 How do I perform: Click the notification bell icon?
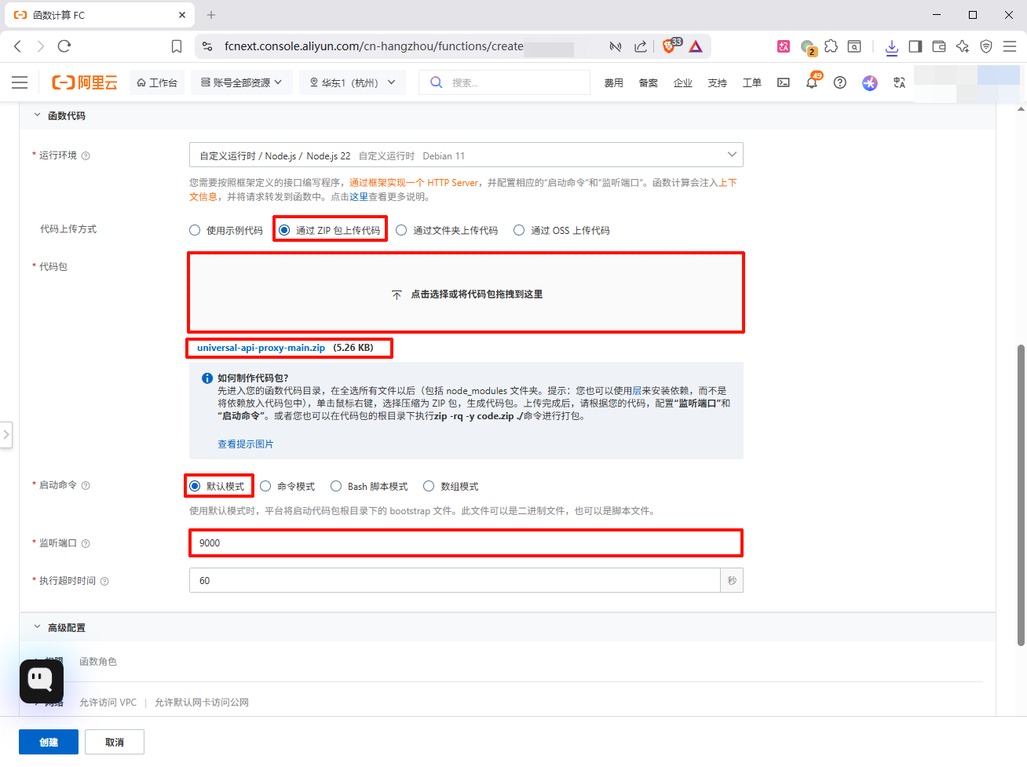[811, 82]
